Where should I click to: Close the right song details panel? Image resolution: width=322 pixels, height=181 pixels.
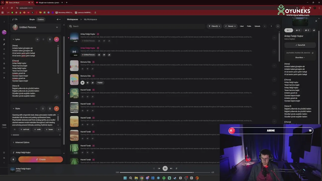(316, 21)
